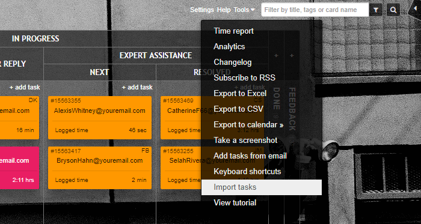Choose Subscribe to RSS

pyautogui.click(x=261, y=77)
